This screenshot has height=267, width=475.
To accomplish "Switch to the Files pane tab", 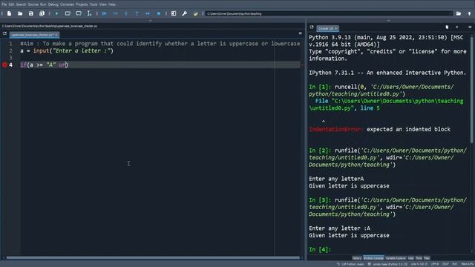I will [427, 258].
